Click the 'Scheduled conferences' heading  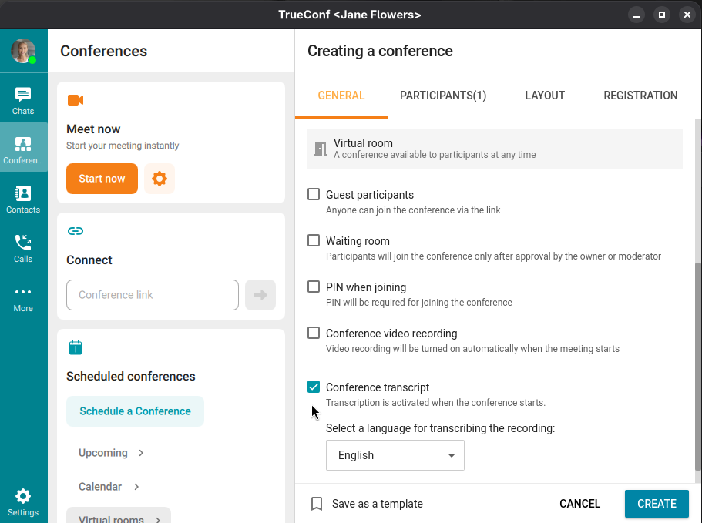pyautogui.click(x=131, y=376)
